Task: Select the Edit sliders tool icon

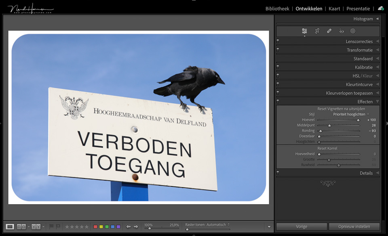Action: click(x=304, y=31)
